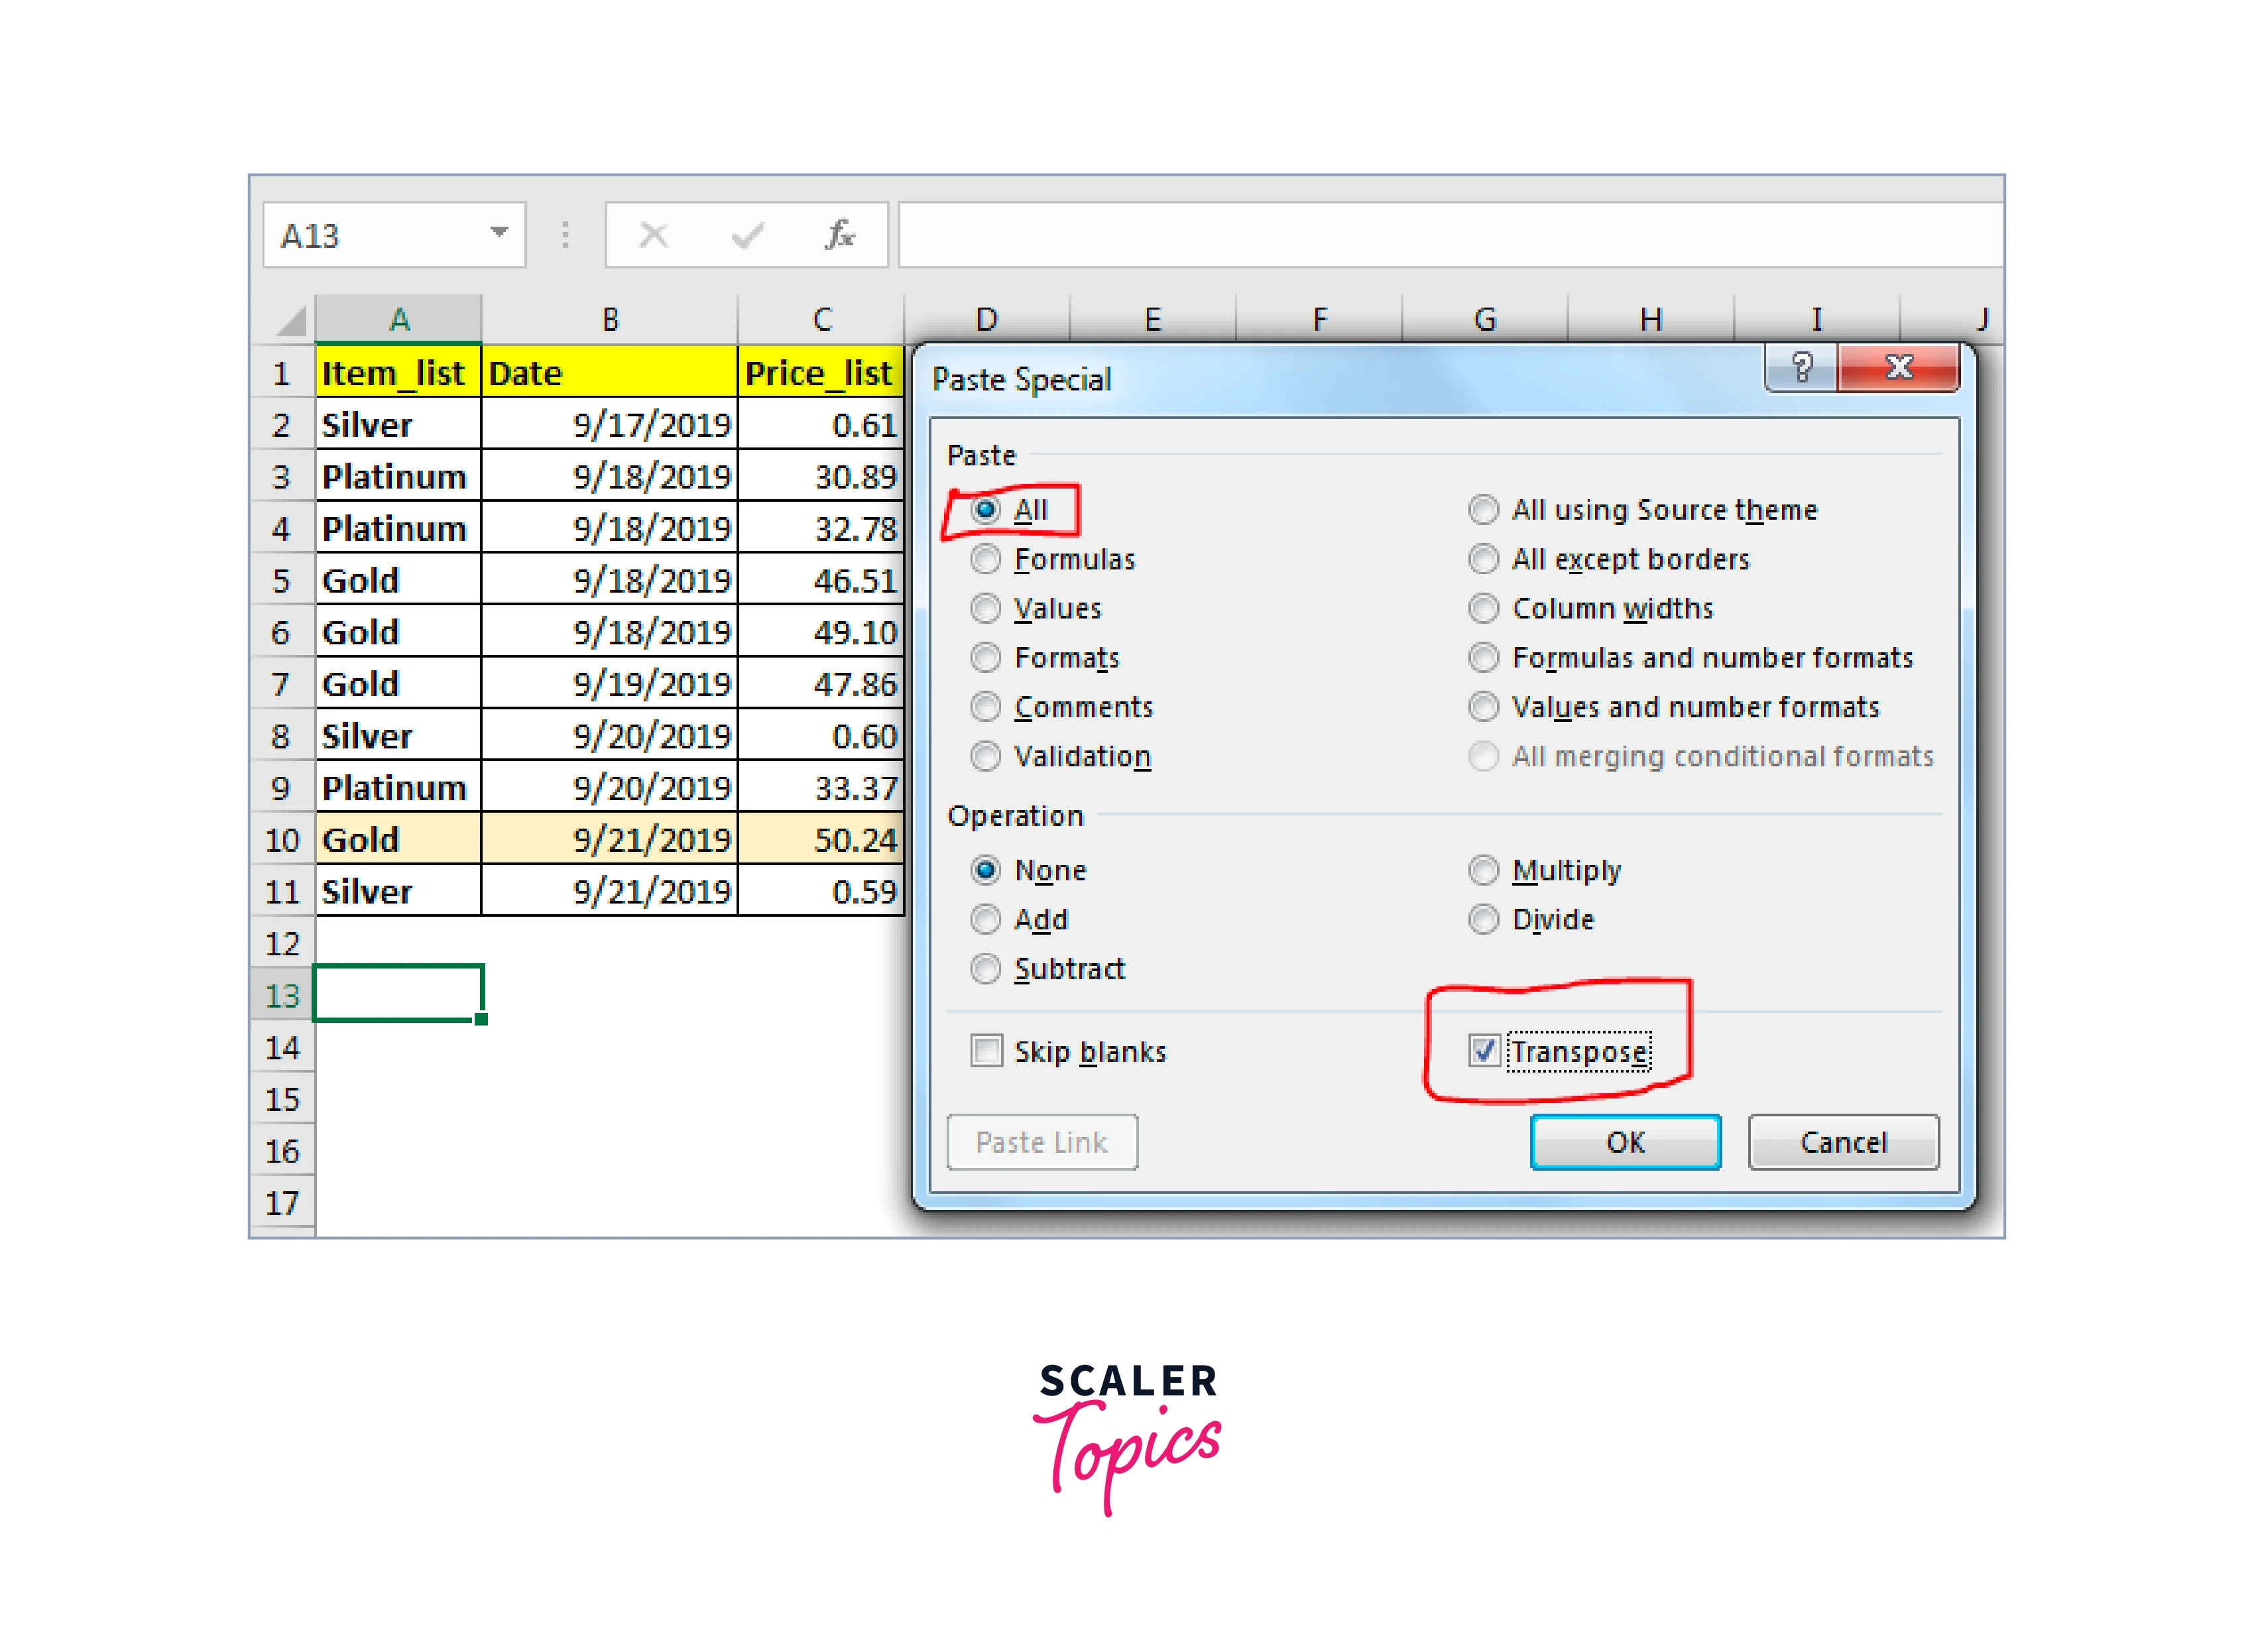Enable the Skip blanks checkbox

pos(986,1050)
